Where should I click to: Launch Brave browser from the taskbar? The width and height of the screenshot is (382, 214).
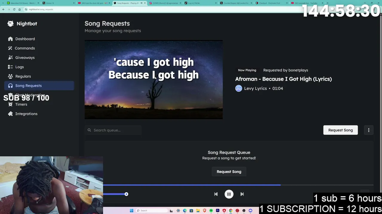click(204, 210)
